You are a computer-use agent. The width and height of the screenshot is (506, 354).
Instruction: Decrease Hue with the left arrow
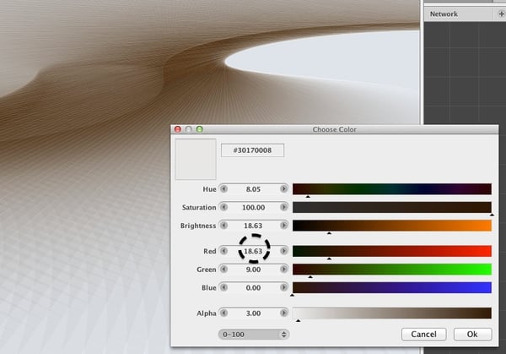click(x=223, y=188)
